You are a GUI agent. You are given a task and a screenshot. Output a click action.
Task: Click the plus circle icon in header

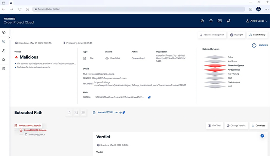202,21
